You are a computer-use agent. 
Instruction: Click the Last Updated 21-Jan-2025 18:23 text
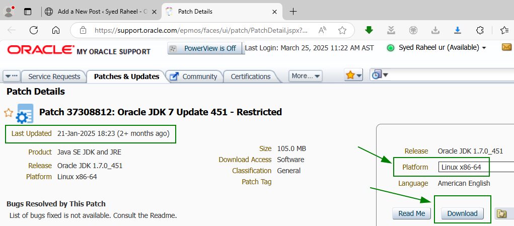click(91, 133)
